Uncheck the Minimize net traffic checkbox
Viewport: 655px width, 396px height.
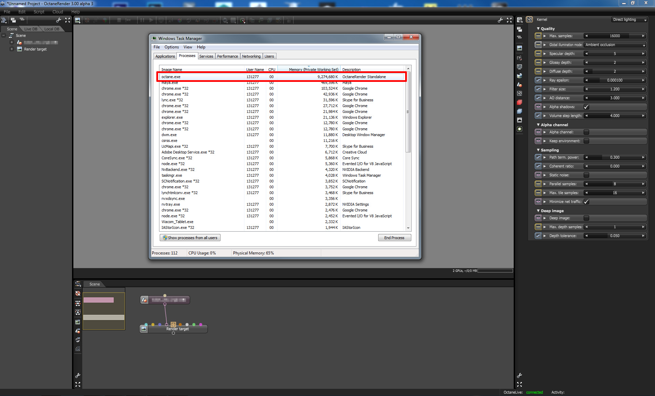point(586,202)
